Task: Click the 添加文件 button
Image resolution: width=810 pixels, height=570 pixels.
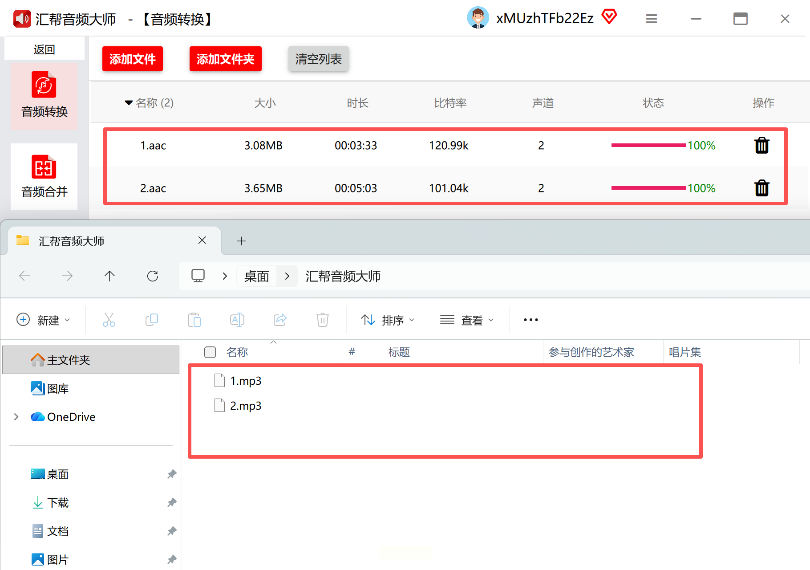Action: (132, 59)
